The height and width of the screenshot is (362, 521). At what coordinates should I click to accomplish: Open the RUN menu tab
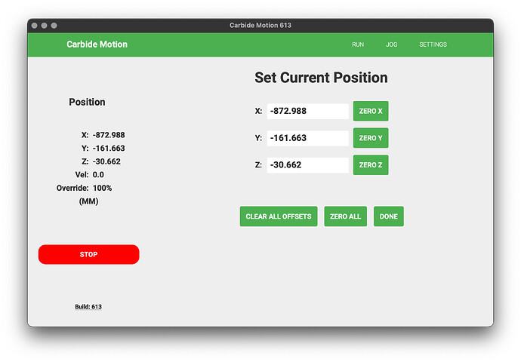[x=358, y=44]
